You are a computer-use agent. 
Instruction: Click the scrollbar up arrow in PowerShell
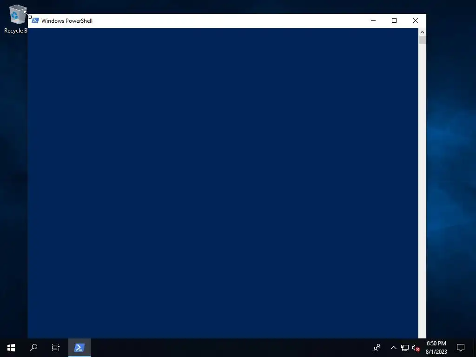pyautogui.click(x=422, y=32)
